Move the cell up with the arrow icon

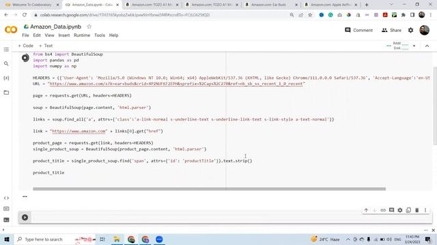click(x=366, y=210)
